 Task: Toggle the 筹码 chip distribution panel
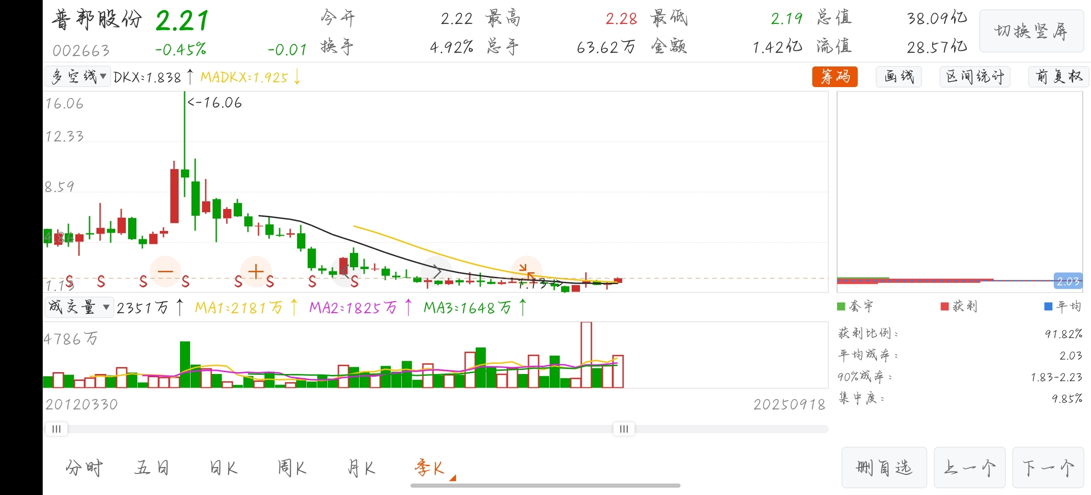835,77
